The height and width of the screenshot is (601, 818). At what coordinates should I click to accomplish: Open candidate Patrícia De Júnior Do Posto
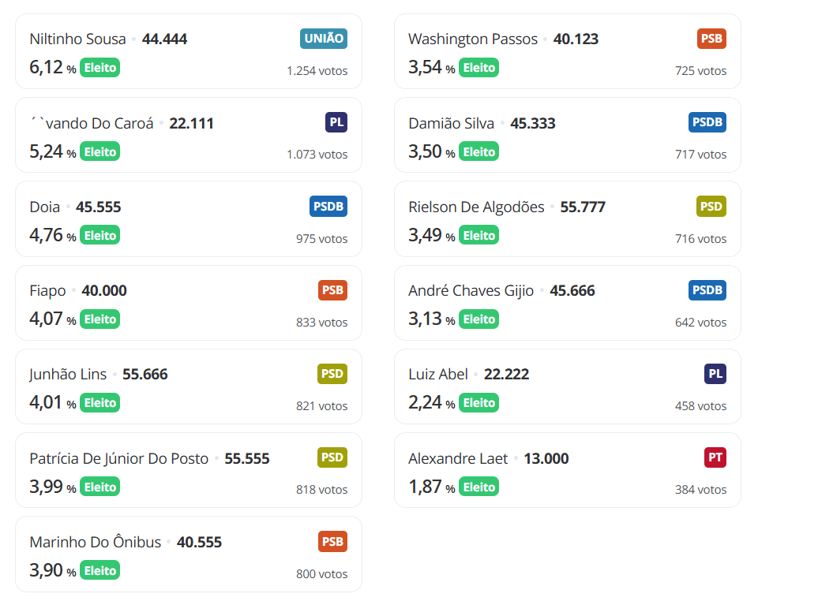tap(119, 458)
